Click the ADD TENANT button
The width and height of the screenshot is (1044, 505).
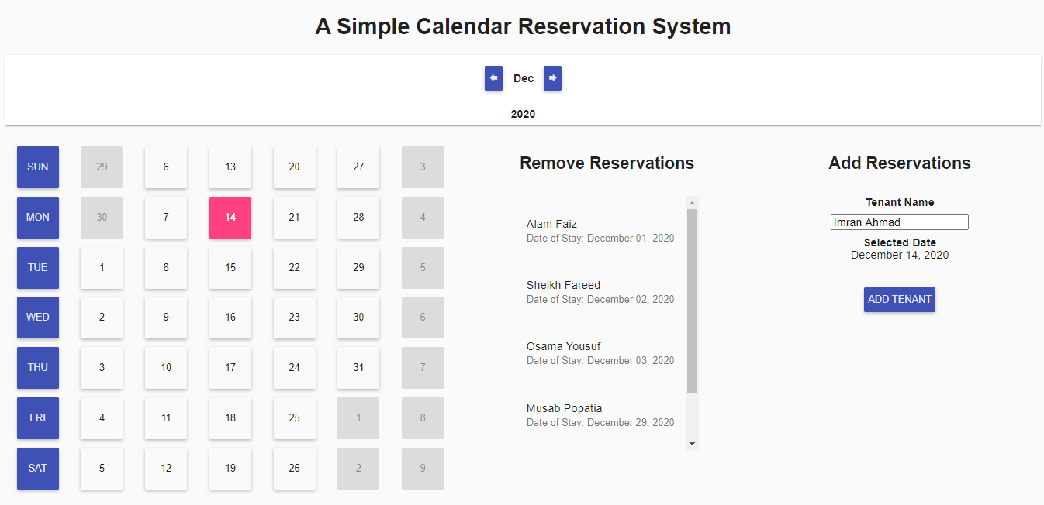[x=899, y=300]
